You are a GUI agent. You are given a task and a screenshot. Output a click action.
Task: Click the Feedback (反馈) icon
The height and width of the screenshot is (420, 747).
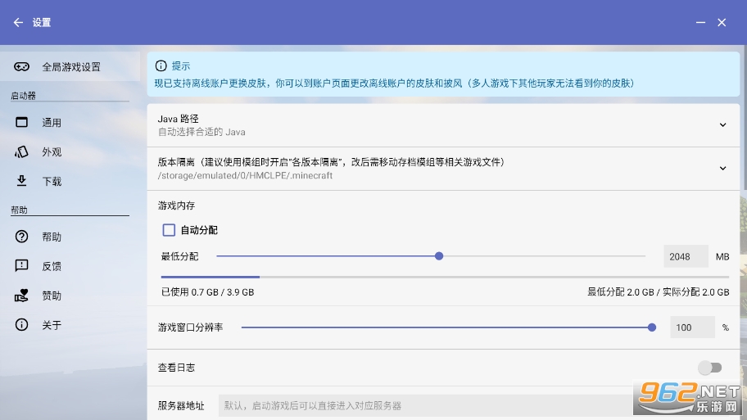point(22,266)
